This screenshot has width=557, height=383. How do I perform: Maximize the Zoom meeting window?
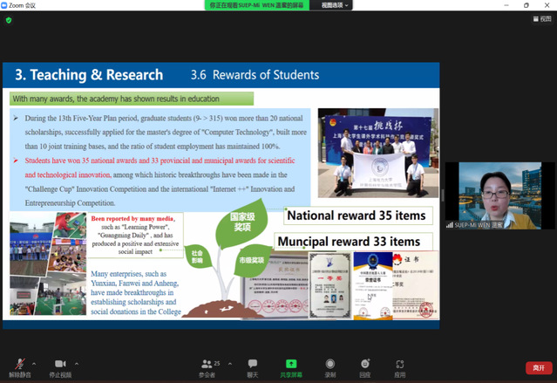click(x=526, y=5)
